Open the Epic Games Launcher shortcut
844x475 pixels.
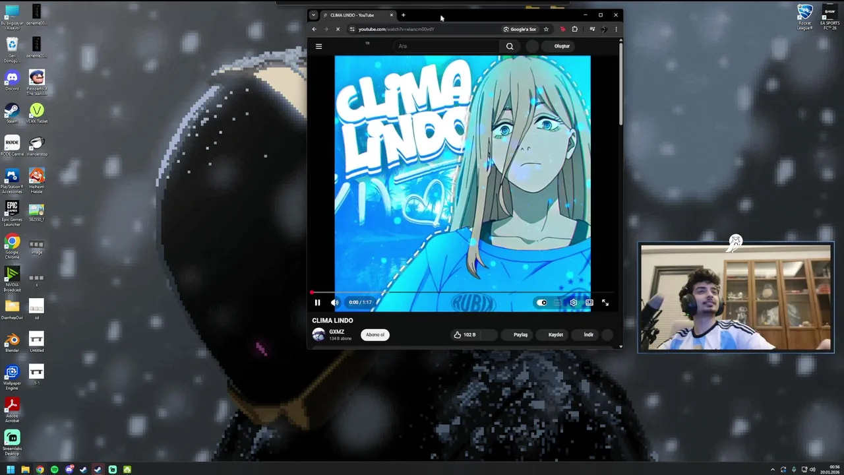tap(12, 214)
